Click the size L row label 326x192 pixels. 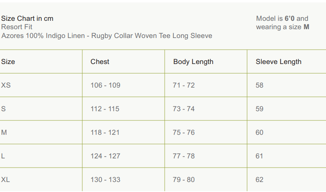3,156
